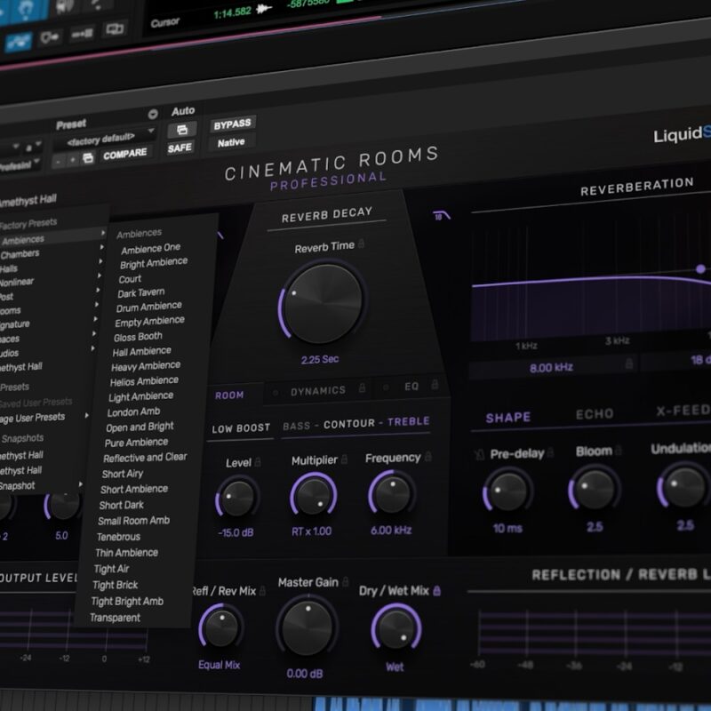Choose the Transparent preset
The width and height of the screenshot is (711, 711).
point(115,618)
